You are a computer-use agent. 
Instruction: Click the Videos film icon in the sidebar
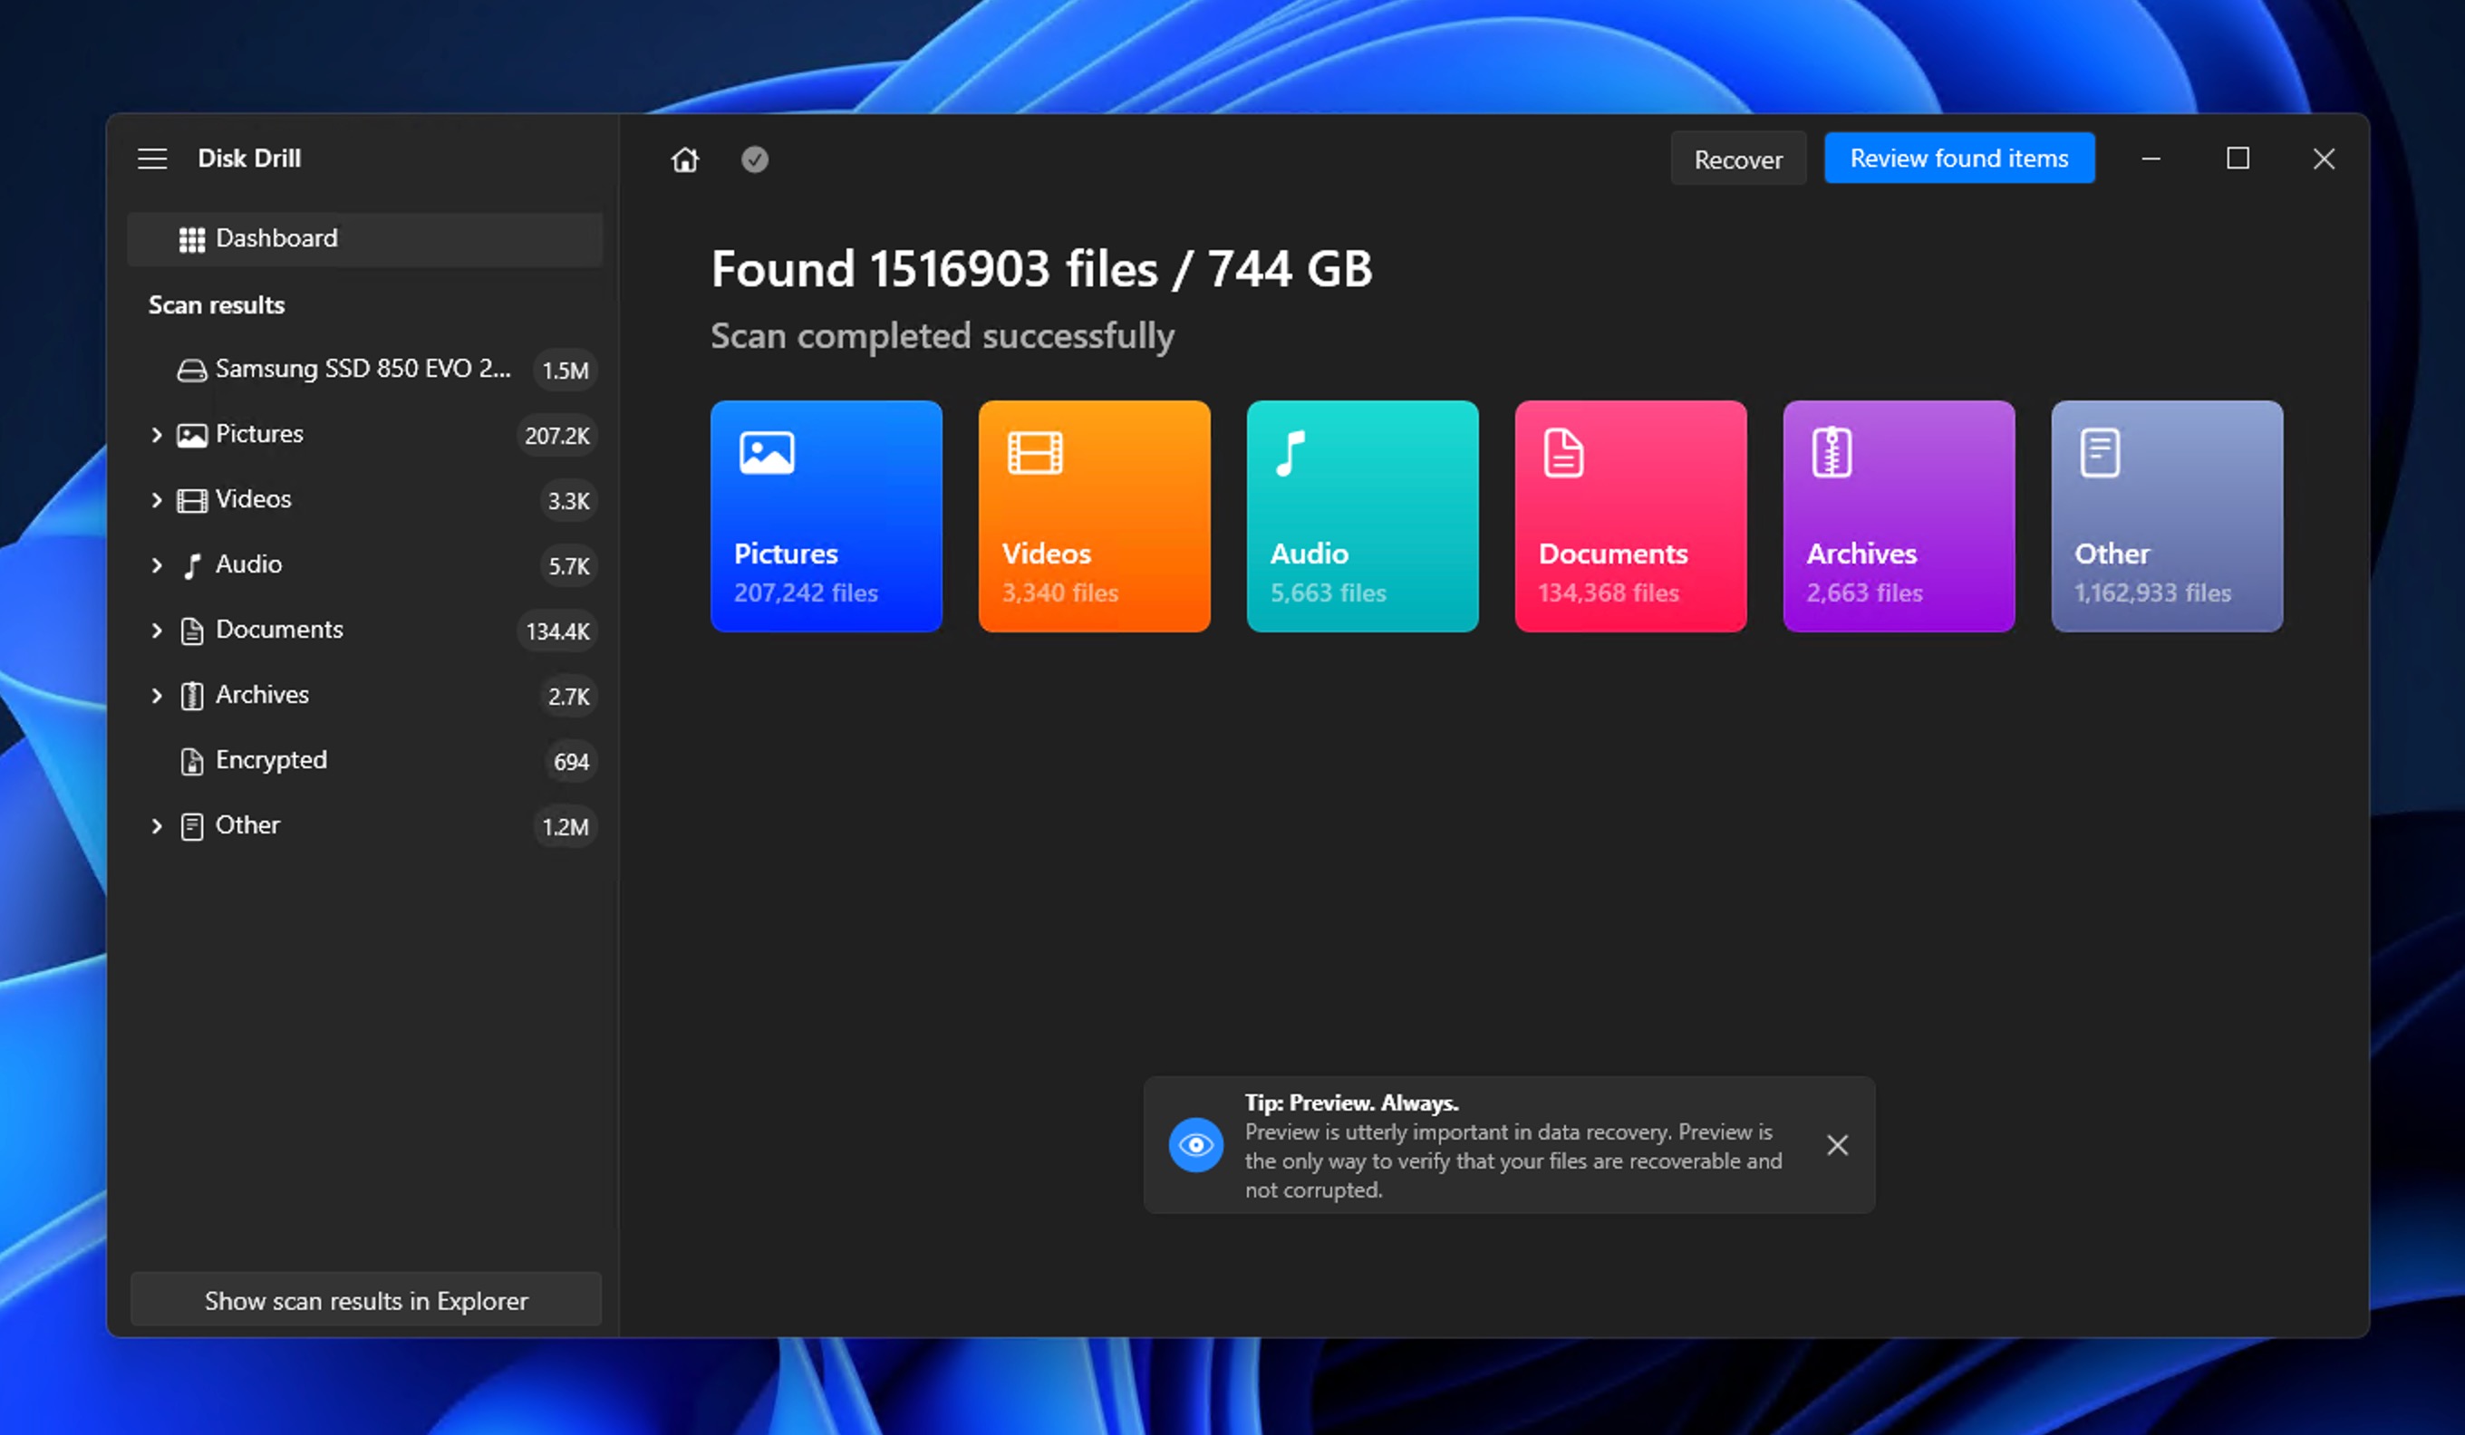tap(192, 500)
